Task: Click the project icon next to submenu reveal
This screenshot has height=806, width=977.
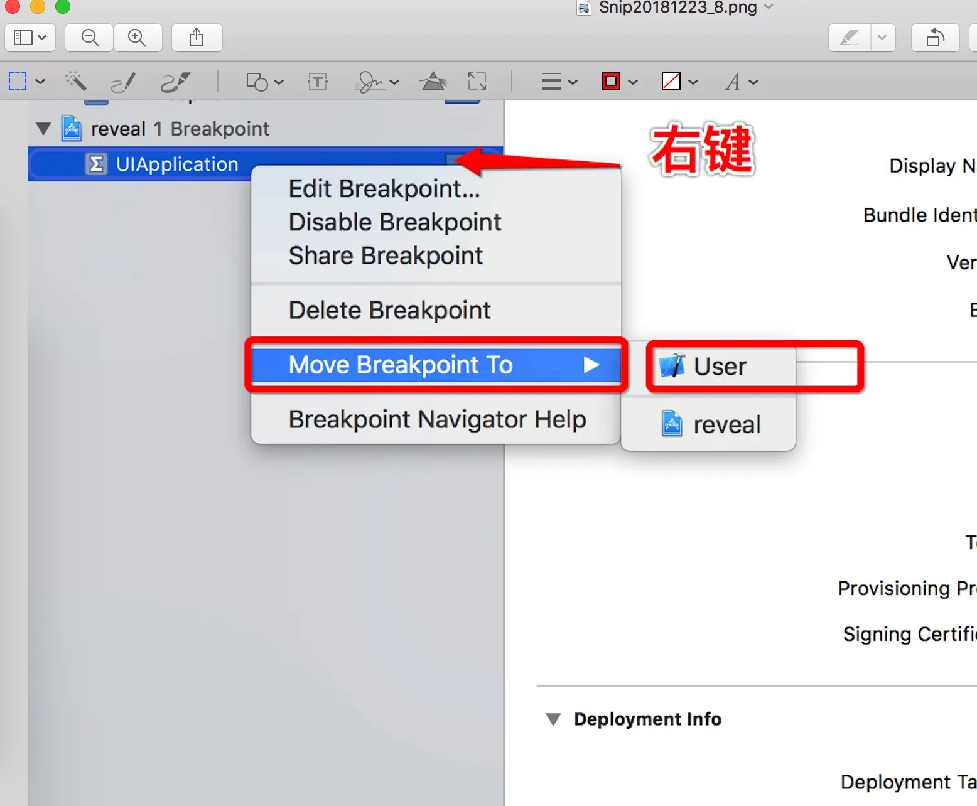Action: point(672,424)
